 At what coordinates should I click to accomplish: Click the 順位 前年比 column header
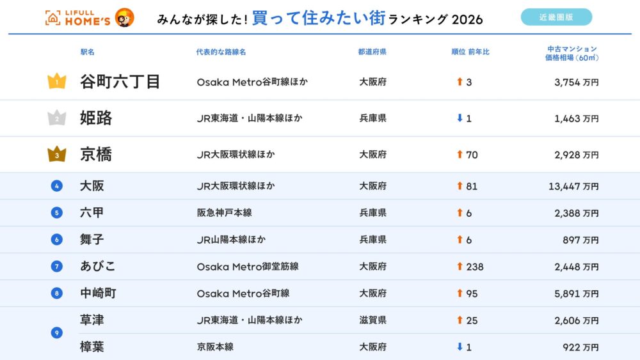click(470, 52)
